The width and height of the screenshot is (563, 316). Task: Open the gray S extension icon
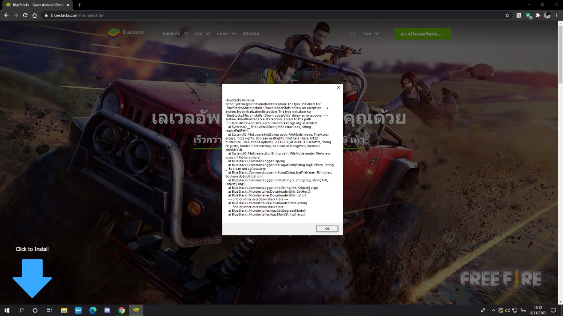pyautogui.click(x=519, y=15)
